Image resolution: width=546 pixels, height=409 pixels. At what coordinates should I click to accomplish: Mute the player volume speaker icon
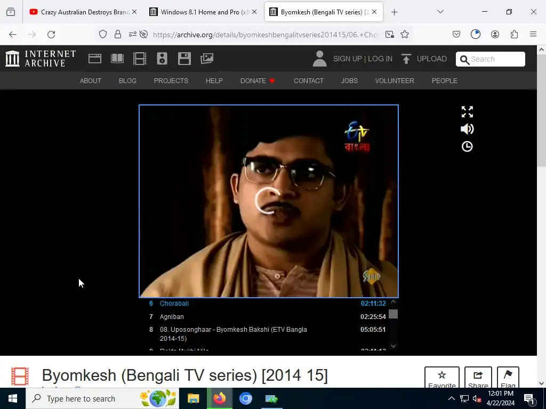[467, 129]
